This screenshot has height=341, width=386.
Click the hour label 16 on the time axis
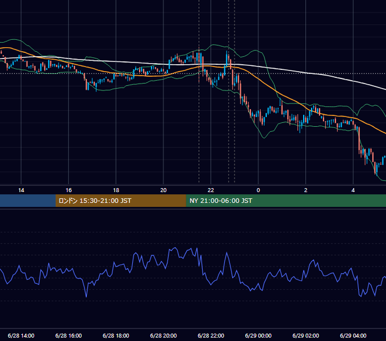point(69,190)
